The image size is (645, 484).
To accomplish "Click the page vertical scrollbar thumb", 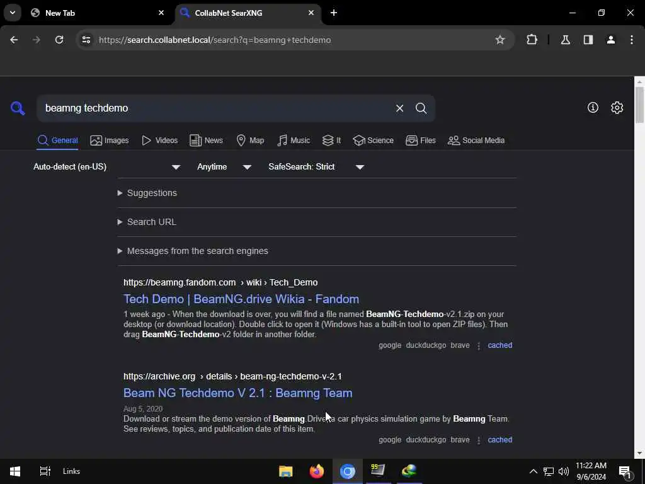I will [639, 105].
